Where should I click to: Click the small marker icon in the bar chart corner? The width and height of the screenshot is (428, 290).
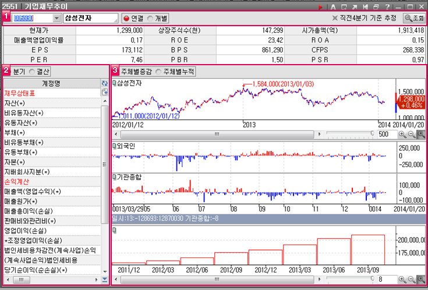pyautogui.click(x=114, y=231)
